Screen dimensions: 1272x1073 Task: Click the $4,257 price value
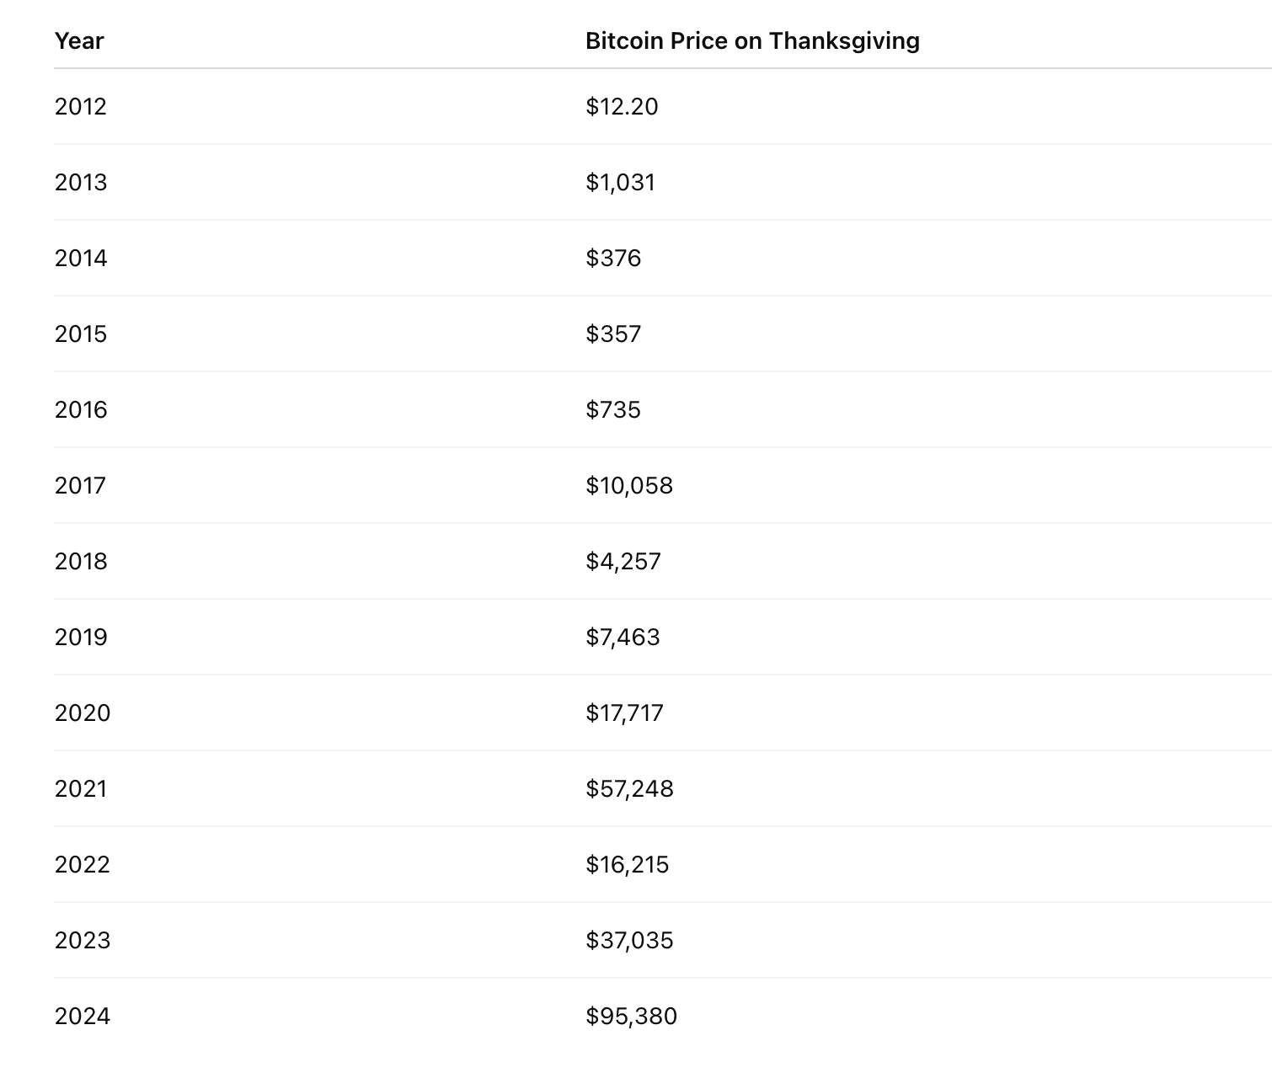click(x=623, y=561)
